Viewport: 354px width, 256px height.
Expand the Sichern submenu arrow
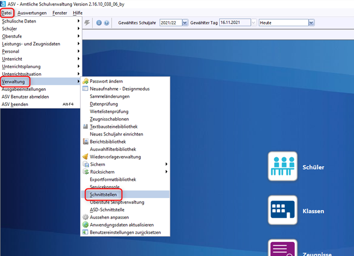pos(166,164)
